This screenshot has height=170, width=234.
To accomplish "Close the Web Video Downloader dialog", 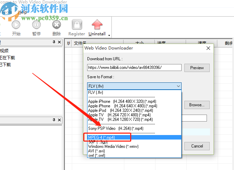I will click(x=208, y=48).
